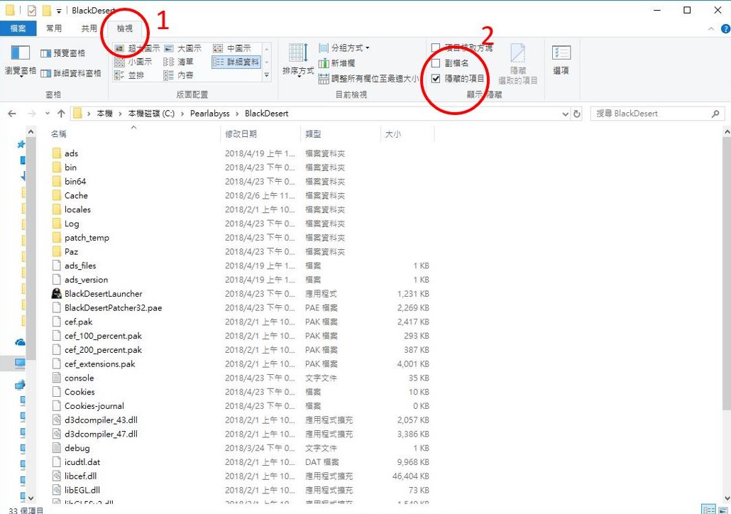Open the help question mark icon
The image size is (731, 514).
(725, 29)
